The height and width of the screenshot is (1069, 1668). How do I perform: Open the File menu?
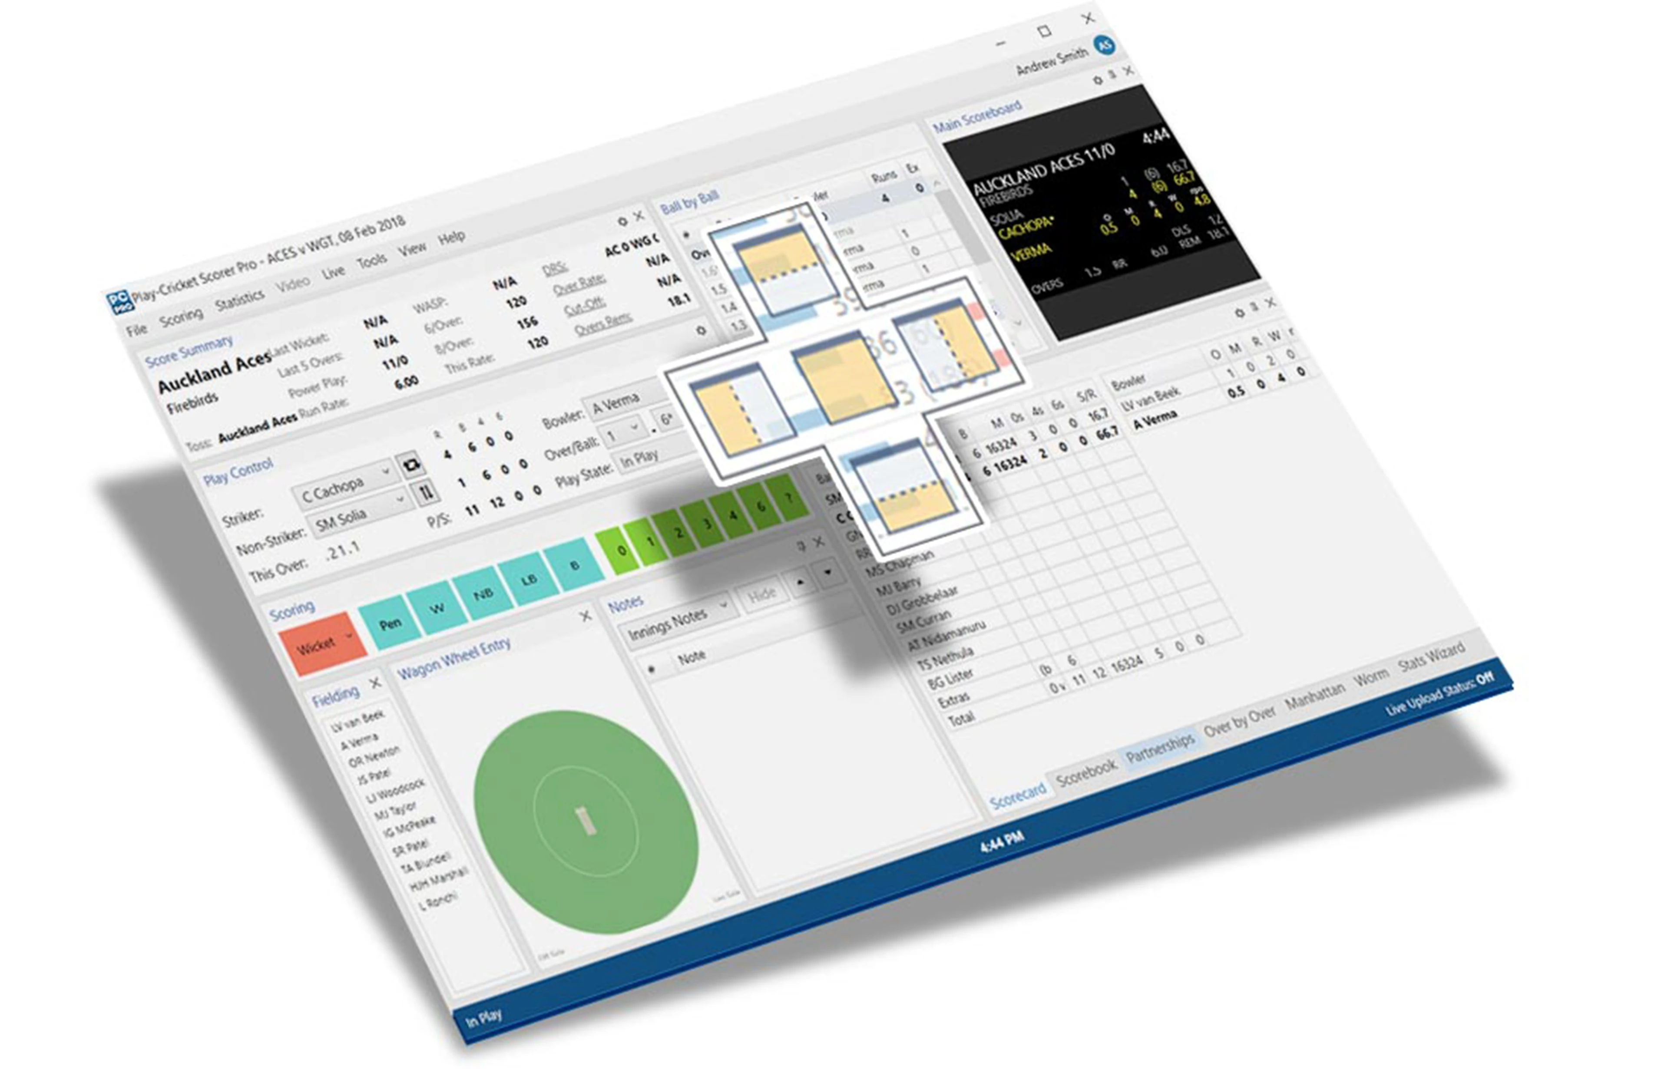(137, 329)
